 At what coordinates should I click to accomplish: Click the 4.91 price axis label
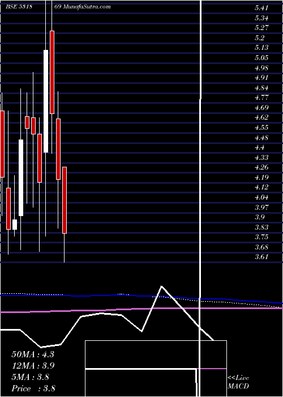click(x=261, y=78)
